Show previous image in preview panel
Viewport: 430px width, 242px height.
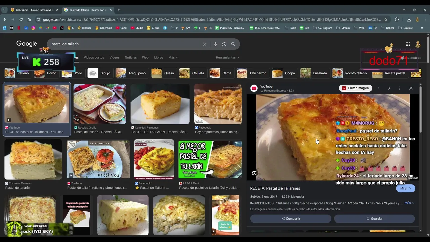(379, 88)
